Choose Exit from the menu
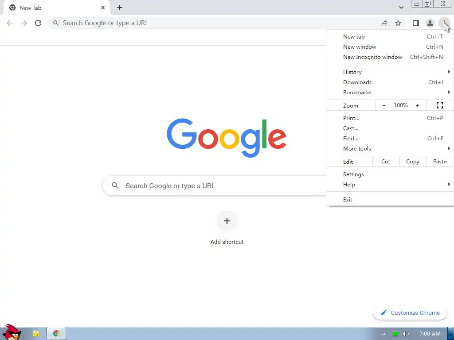This screenshot has height=340, width=454. point(390,200)
